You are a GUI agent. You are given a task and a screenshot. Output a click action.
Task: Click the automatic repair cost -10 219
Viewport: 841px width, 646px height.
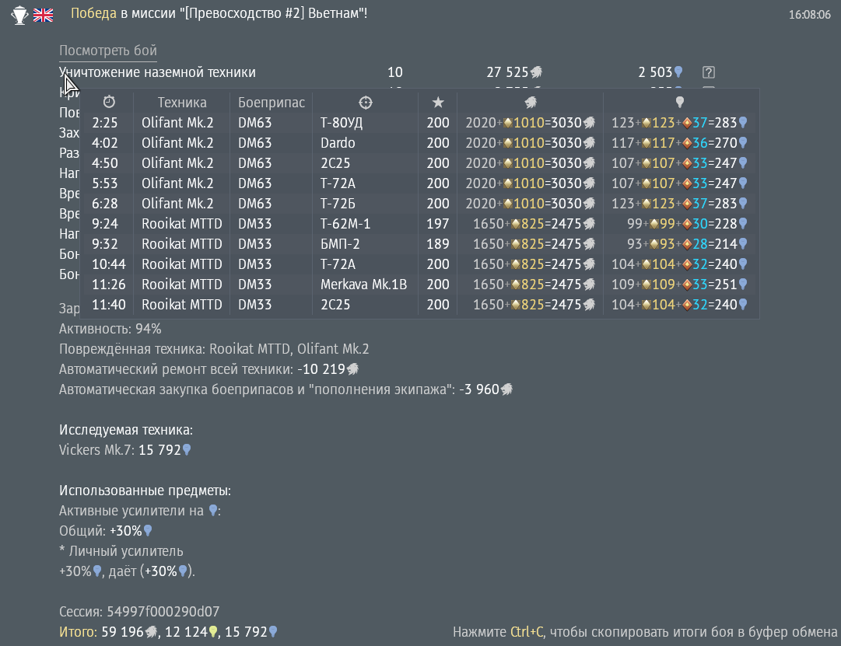321,369
